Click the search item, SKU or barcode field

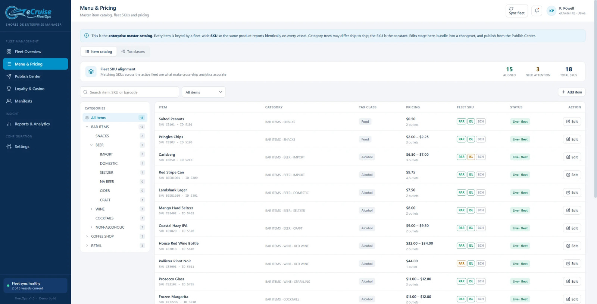[x=129, y=92]
